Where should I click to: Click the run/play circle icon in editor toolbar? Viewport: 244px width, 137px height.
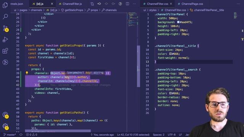pyautogui.click(x=120, y=4)
